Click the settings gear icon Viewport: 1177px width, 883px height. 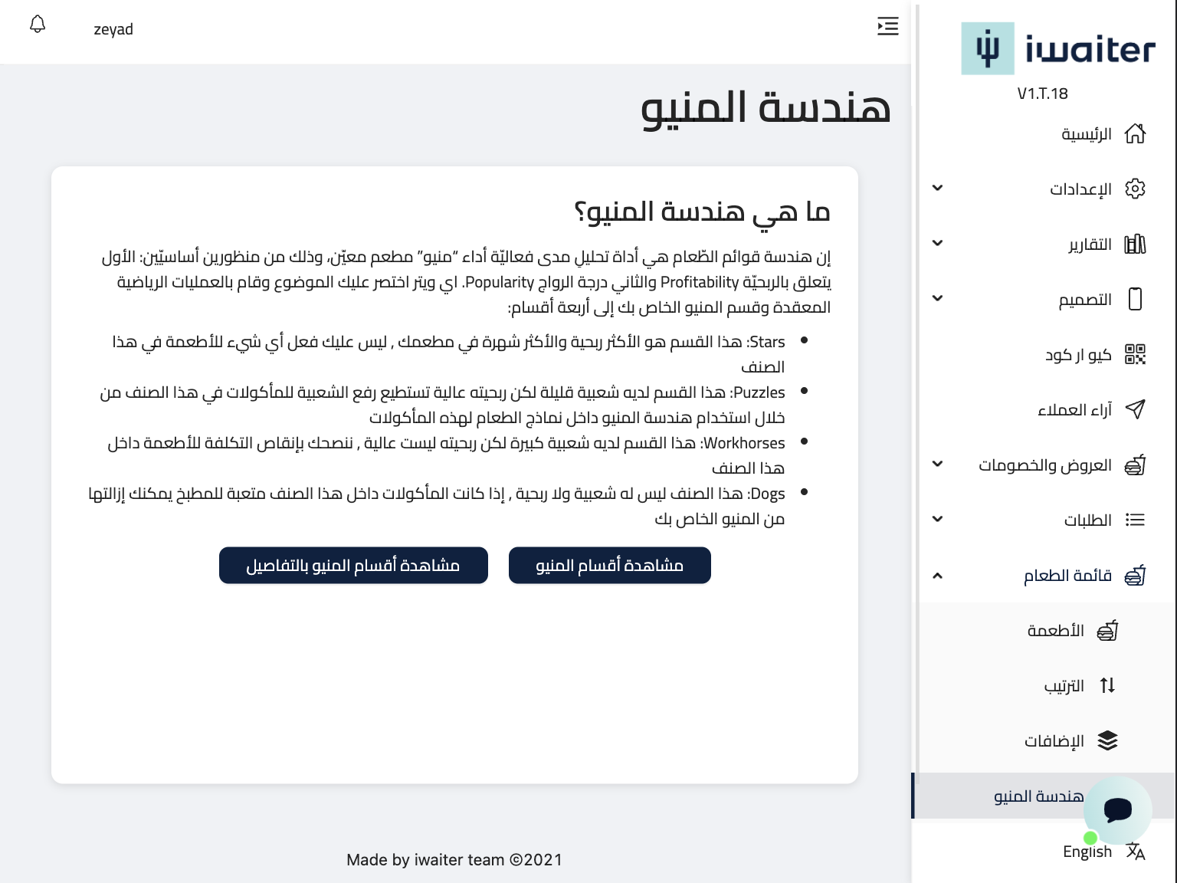click(x=1135, y=189)
